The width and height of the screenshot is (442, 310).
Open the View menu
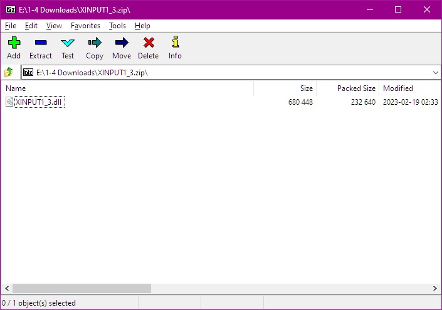tap(54, 26)
